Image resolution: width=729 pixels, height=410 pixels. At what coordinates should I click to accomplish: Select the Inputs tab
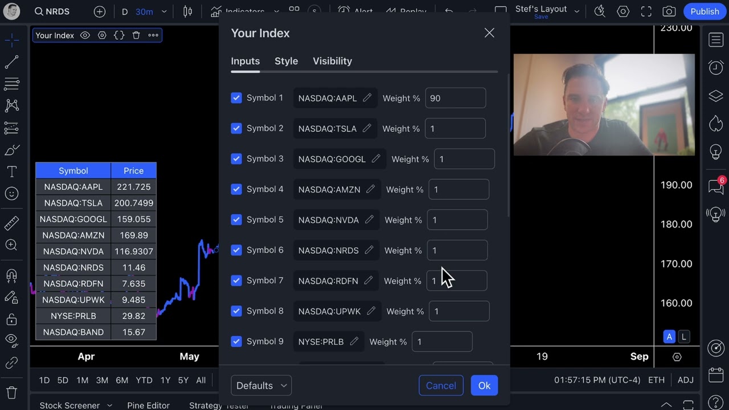coord(245,61)
